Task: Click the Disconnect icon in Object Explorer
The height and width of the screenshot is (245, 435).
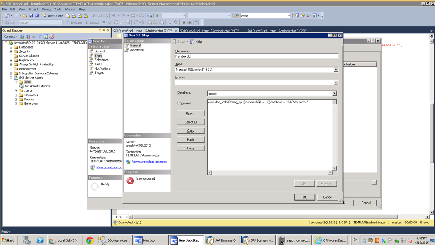Action: (28, 36)
